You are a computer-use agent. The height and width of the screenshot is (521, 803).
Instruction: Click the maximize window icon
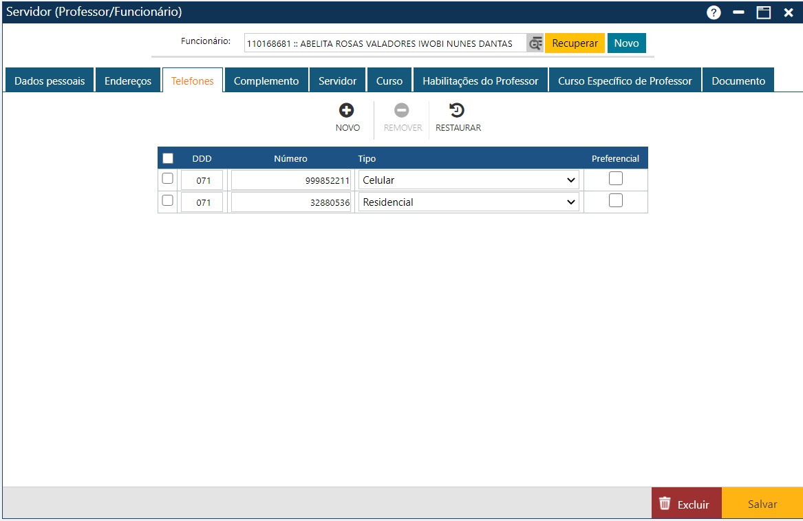pos(764,12)
